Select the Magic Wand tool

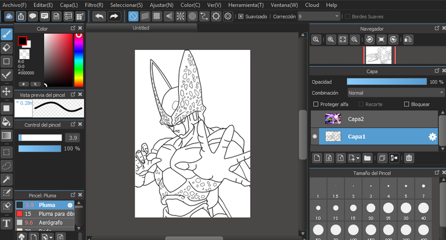[6, 180]
